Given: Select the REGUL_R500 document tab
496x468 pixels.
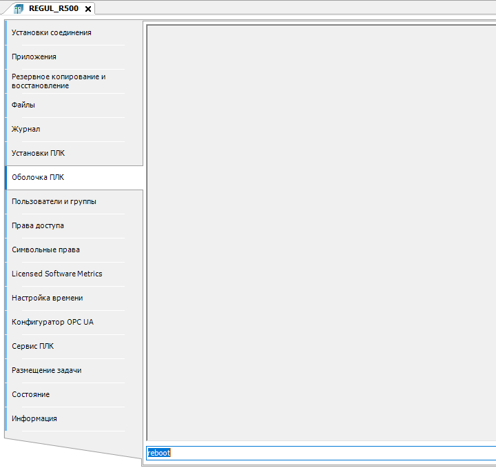Looking at the screenshot, I should coord(53,9).
